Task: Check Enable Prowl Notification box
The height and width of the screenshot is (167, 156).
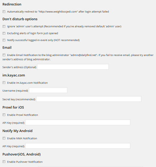Action: (4, 115)
